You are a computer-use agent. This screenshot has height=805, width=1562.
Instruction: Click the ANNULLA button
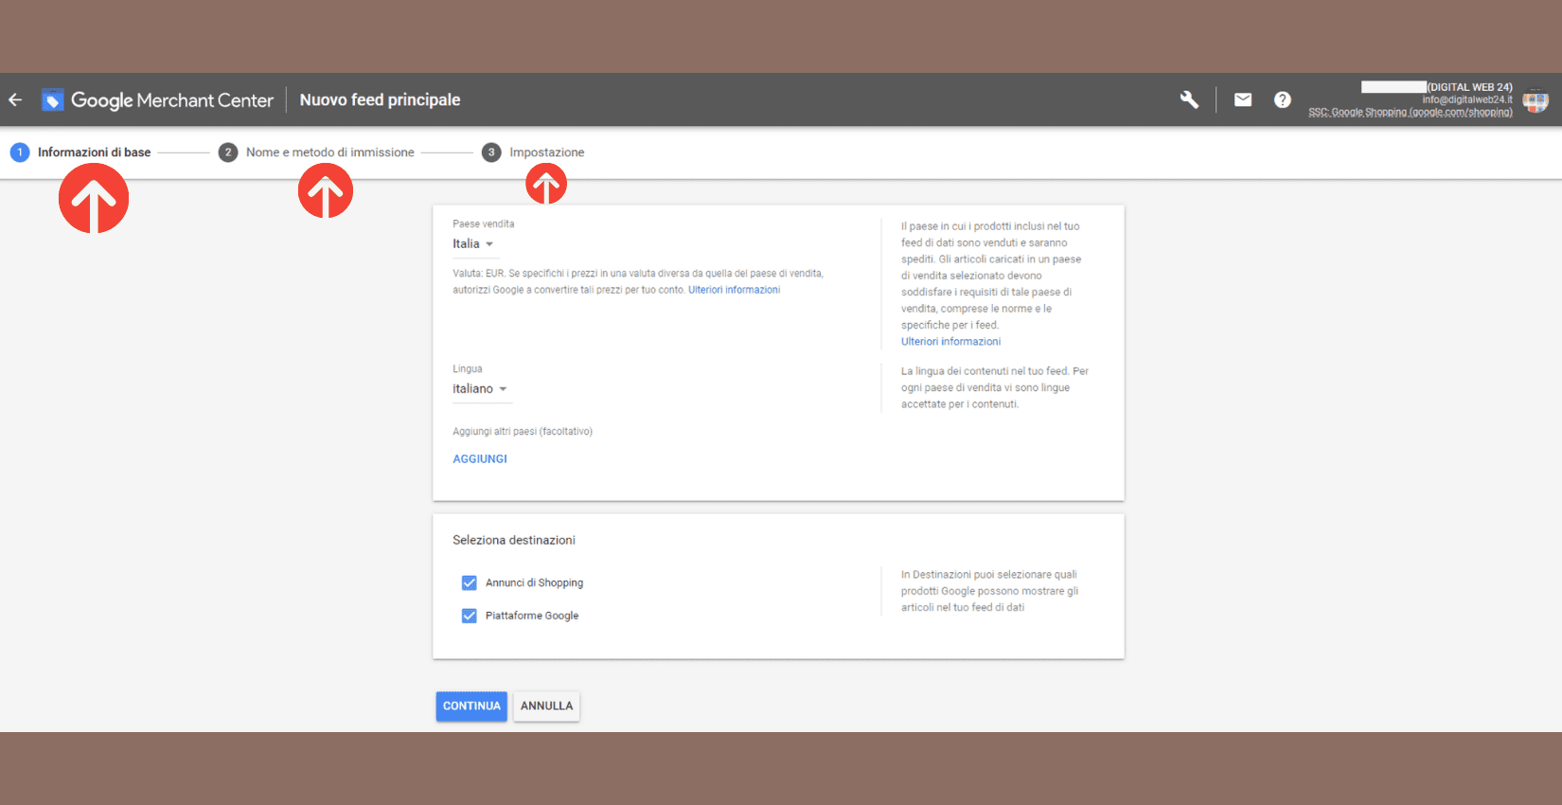tap(546, 707)
